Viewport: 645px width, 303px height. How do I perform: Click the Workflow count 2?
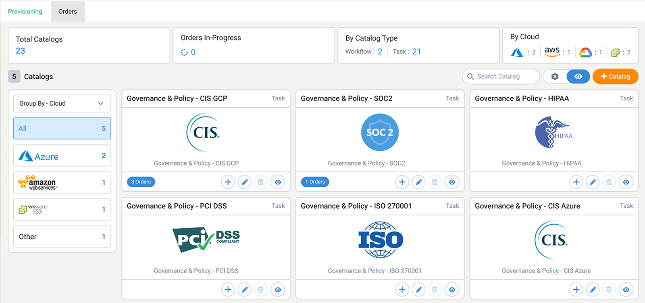click(380, 51)
